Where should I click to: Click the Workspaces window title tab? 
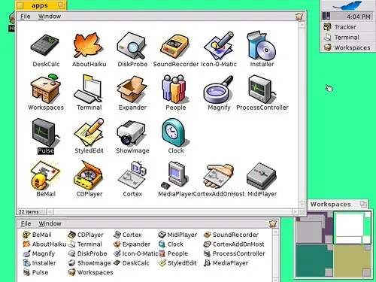330,204
